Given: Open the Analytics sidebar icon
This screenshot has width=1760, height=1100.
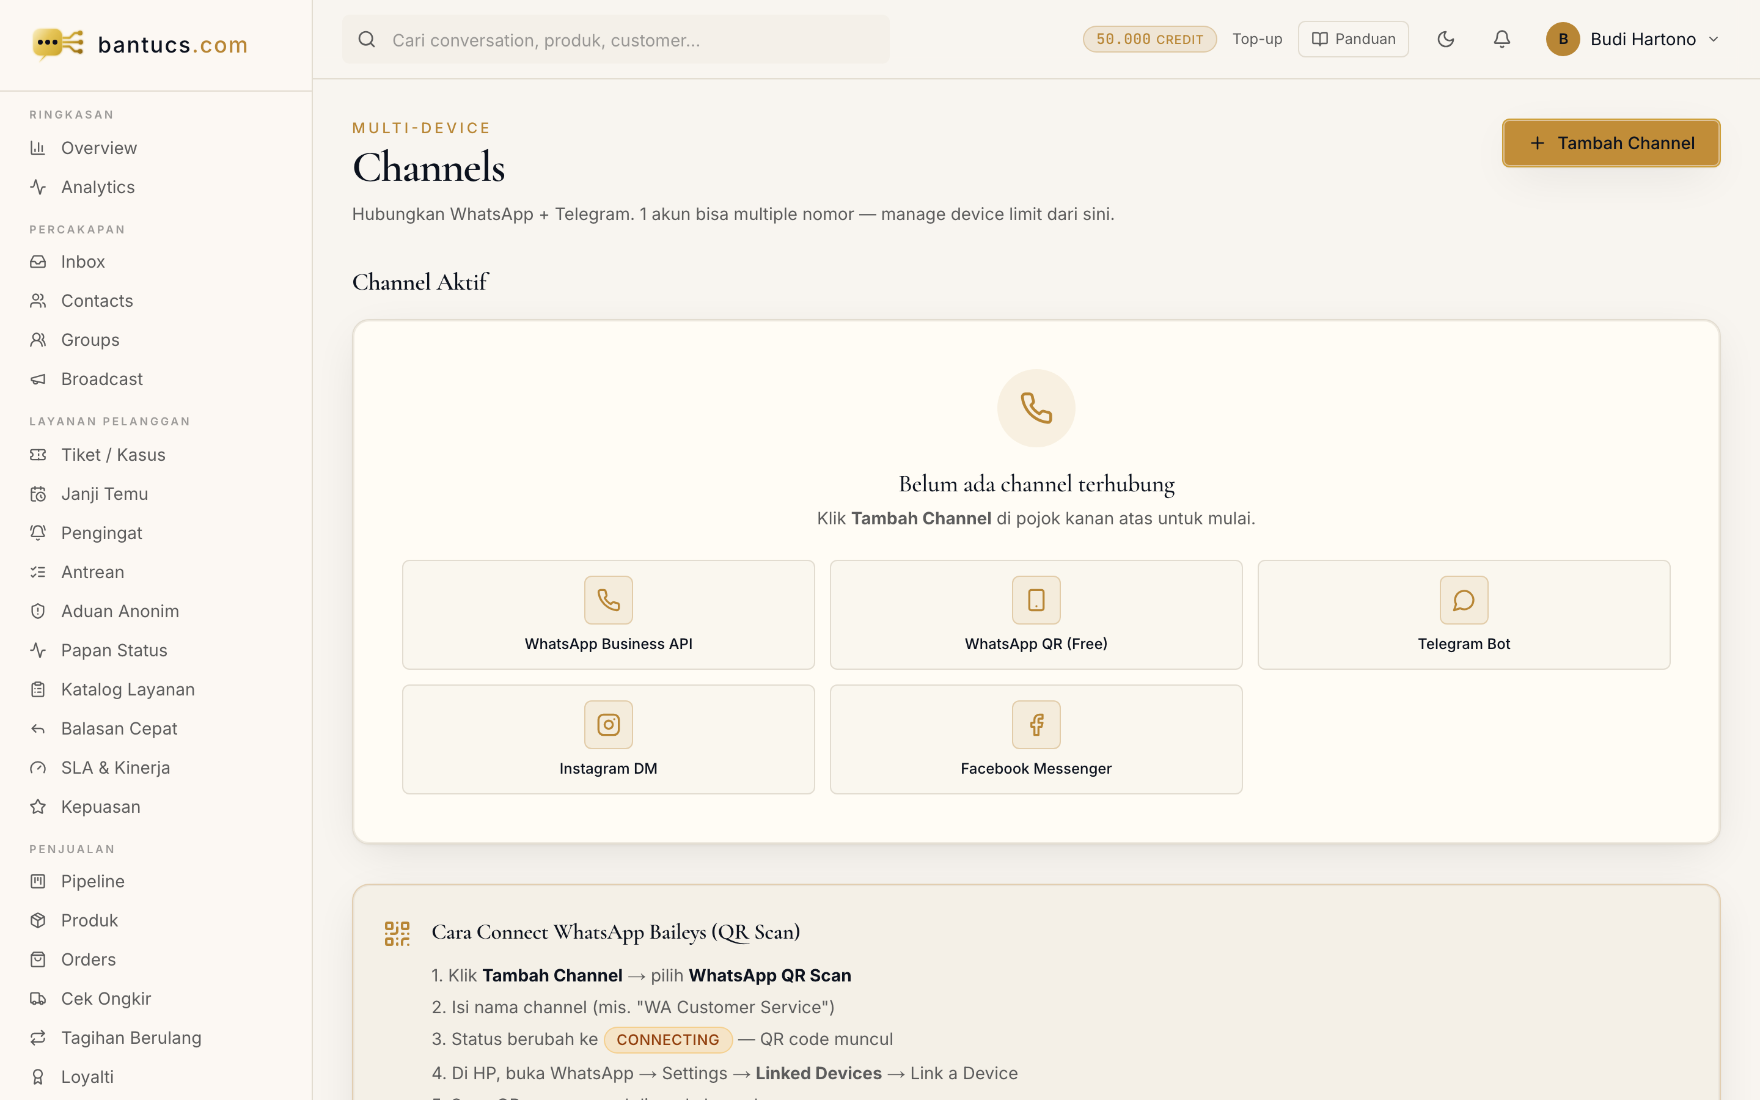Looking at the screenshot, I should pos(38,187).
